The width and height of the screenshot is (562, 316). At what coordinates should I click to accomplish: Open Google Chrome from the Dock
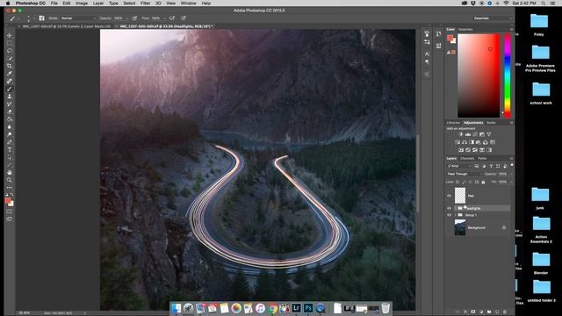click(x=272, y=308)
